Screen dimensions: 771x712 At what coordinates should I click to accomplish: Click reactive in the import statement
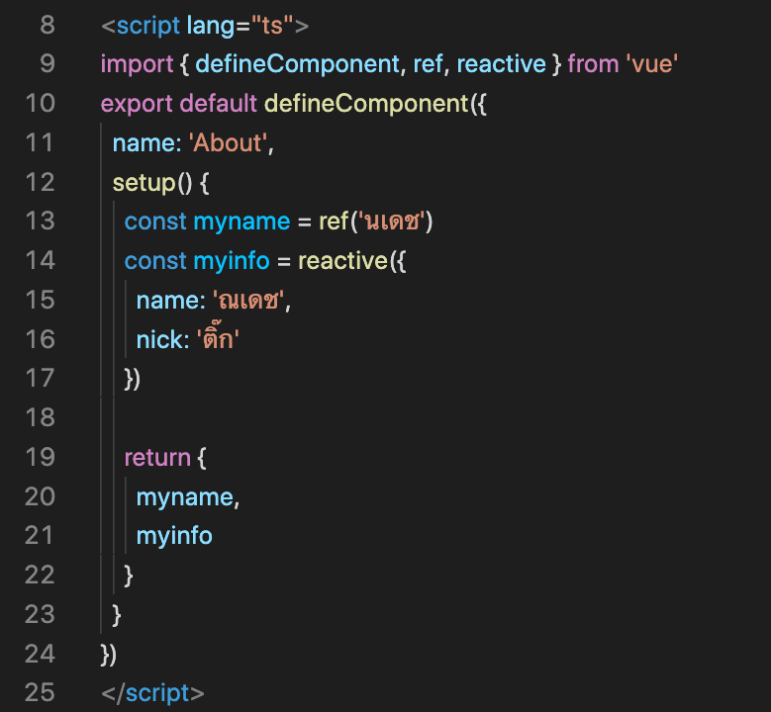pos(501,64)
